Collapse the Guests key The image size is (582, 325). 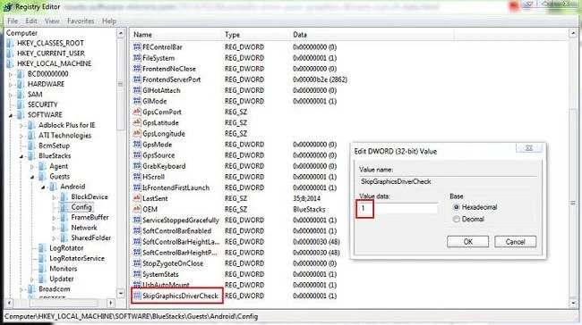tap(32, 177)
